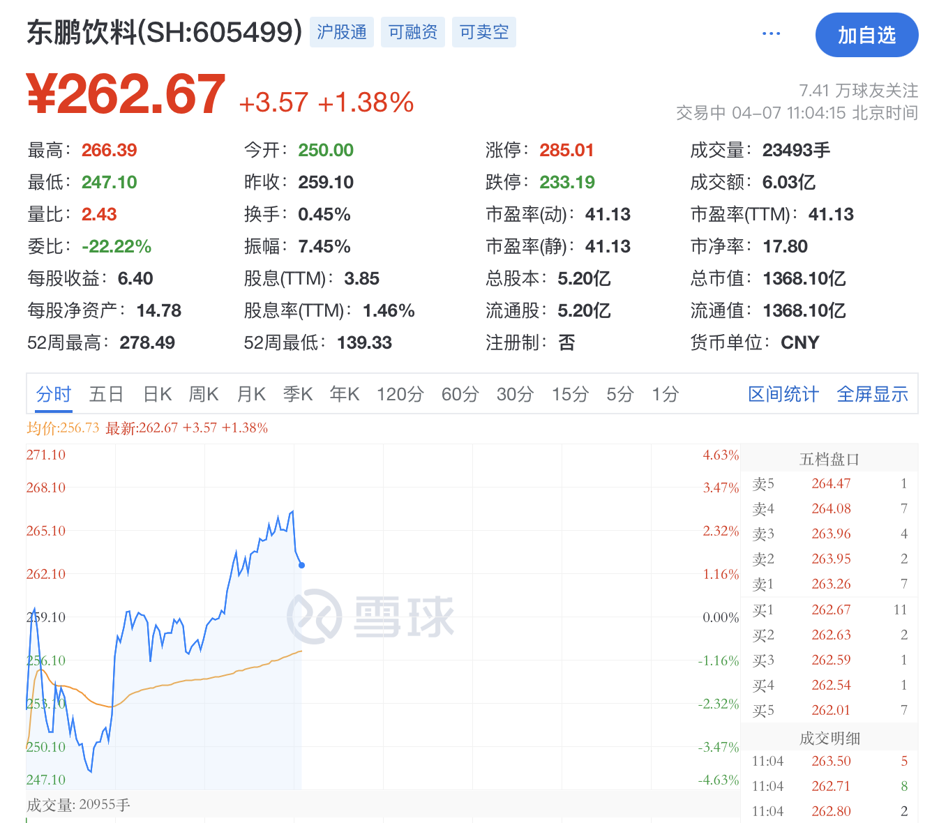The image size is (939, 823).
Task: Select the 60分 chart interval tab
Action: (460, 394)
